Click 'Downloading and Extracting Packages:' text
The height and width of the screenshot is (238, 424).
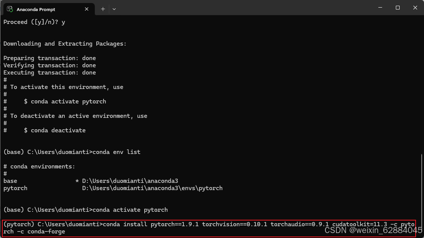coord(65,44)
